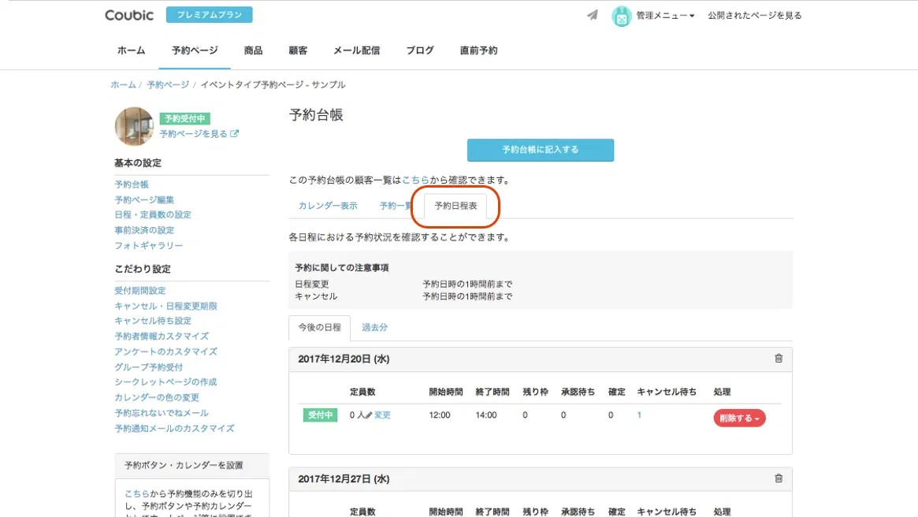Click こちら link for customer list
The image size is (918, 517).
pyautogui.click(x=415, y=180)
